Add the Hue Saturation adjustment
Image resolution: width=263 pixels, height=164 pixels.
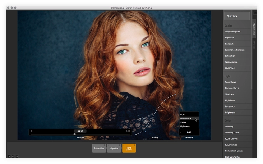(237, 156)
